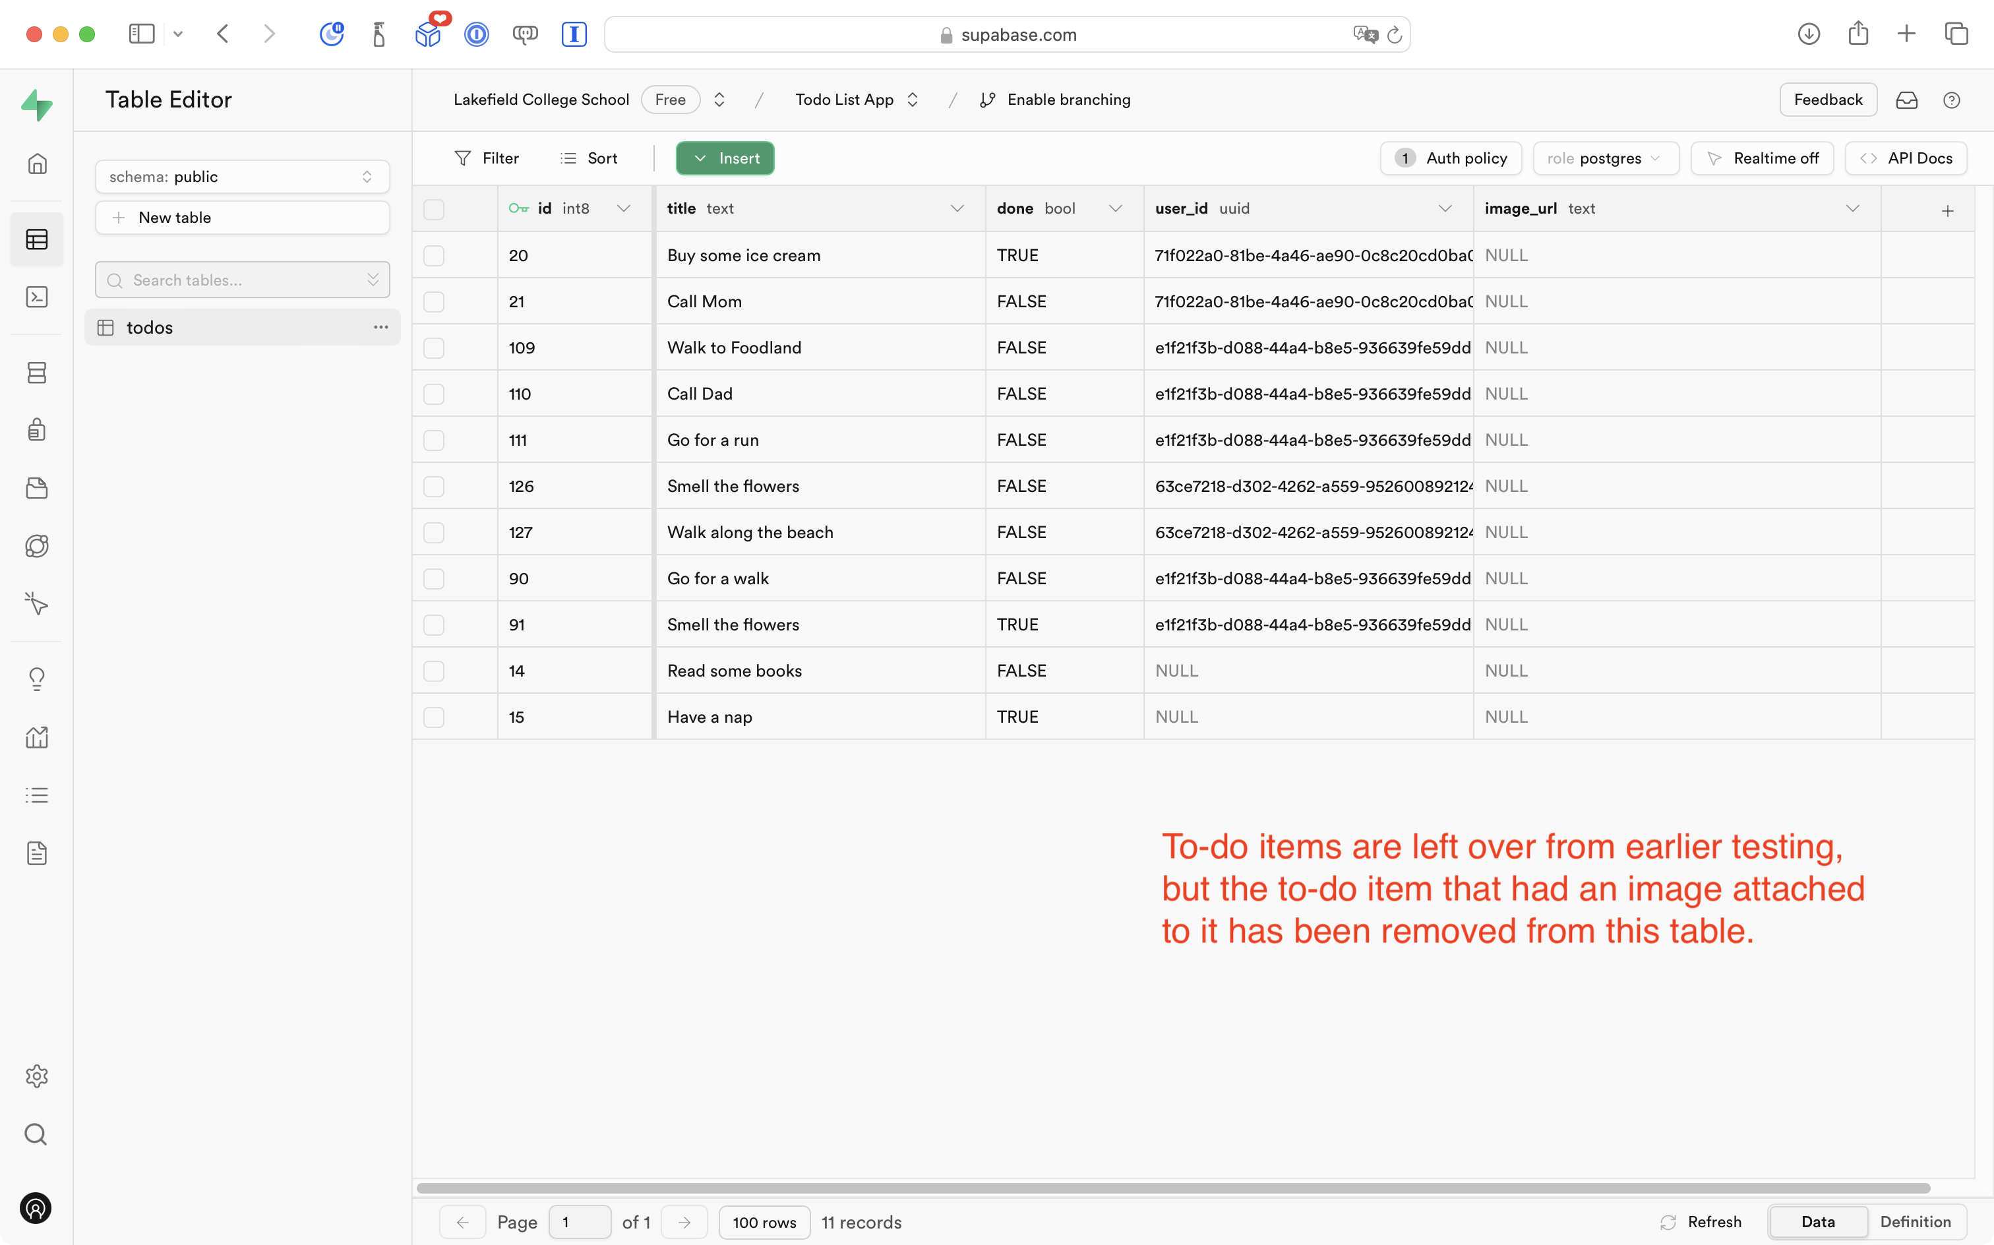
Task: Open the Authentication lock icon
Action: click(x=37, y=430)
